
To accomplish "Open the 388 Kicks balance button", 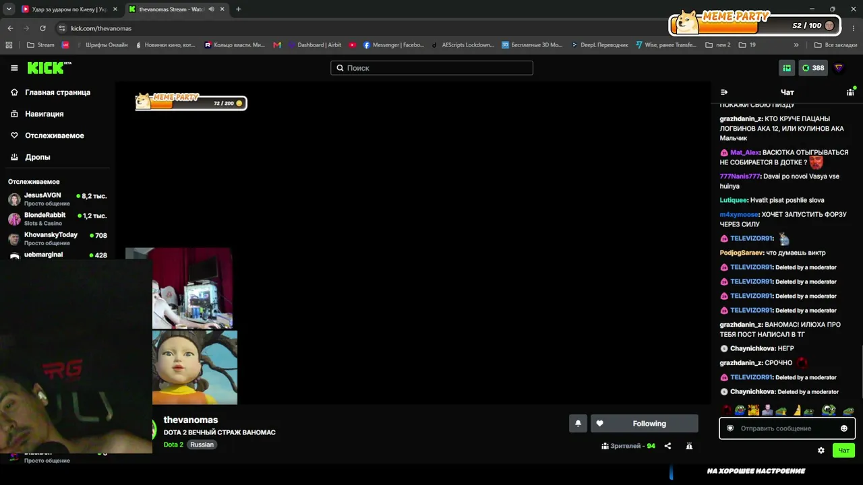I will pyautogui.click(x=813, y=68).
